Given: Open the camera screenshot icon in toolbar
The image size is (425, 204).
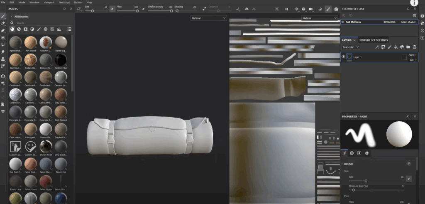Looking at the screenshot, I should point(336,9).
